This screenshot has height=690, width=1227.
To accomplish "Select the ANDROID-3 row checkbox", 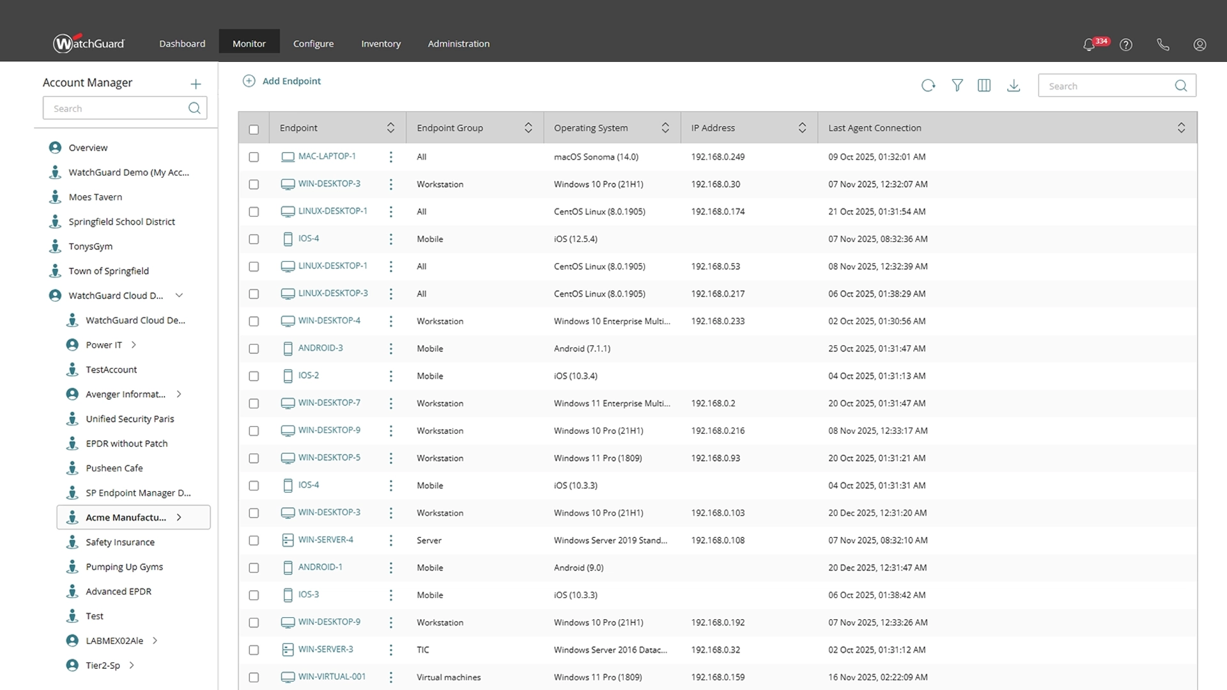I will tap(254, 349).
